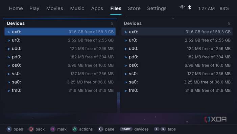Select pd0: device name in left pane
The height and width of the screenshot is (134, 237).
[17, 57]
